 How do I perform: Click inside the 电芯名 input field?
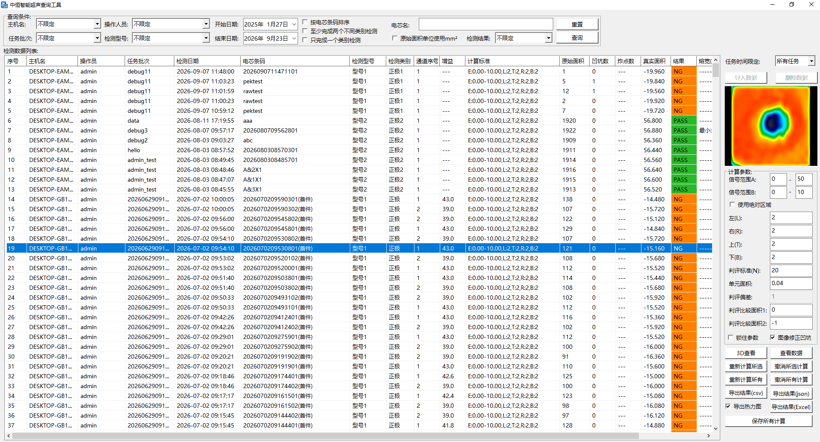(x=486, y=24)
